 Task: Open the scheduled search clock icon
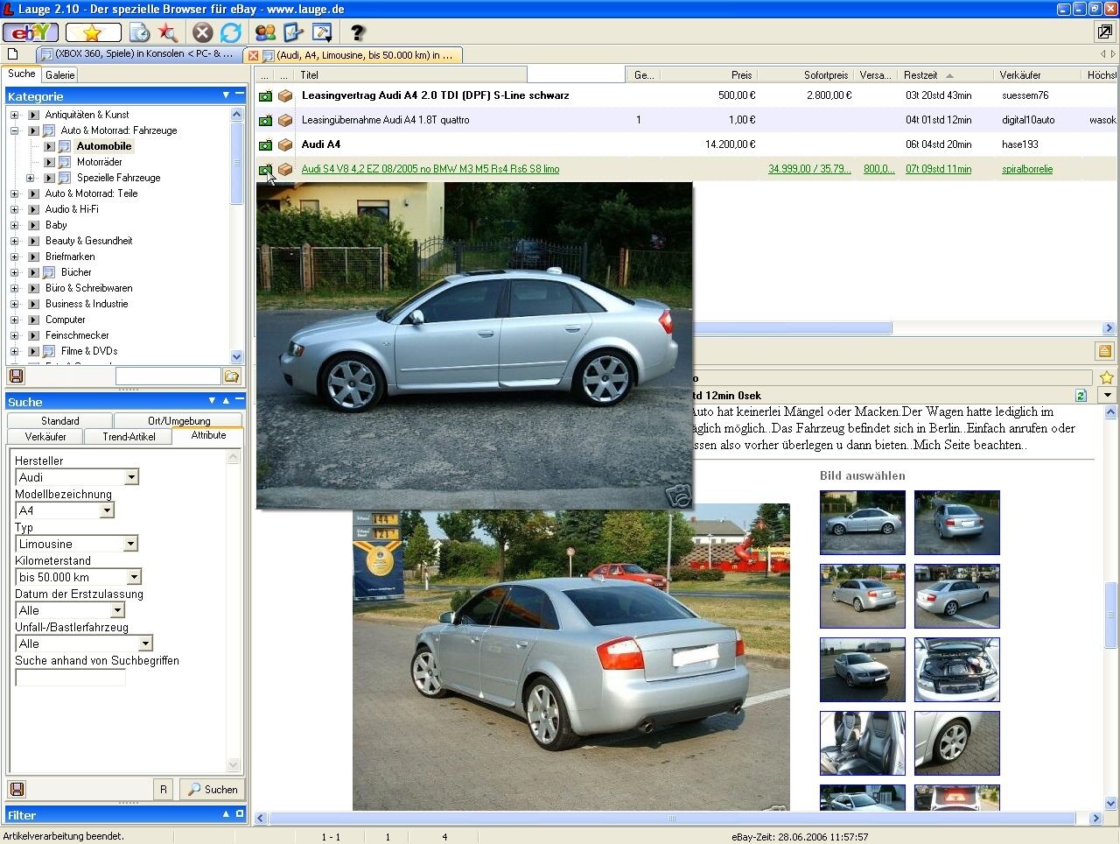[139, 32]
